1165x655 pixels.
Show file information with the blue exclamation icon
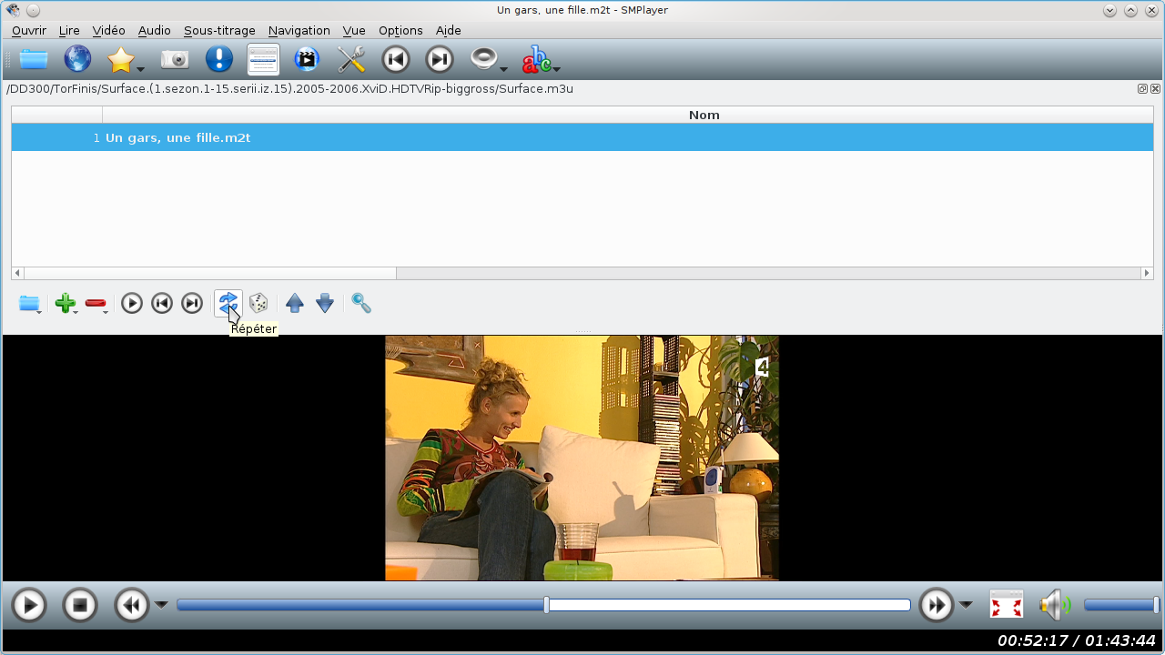[219, 60]
